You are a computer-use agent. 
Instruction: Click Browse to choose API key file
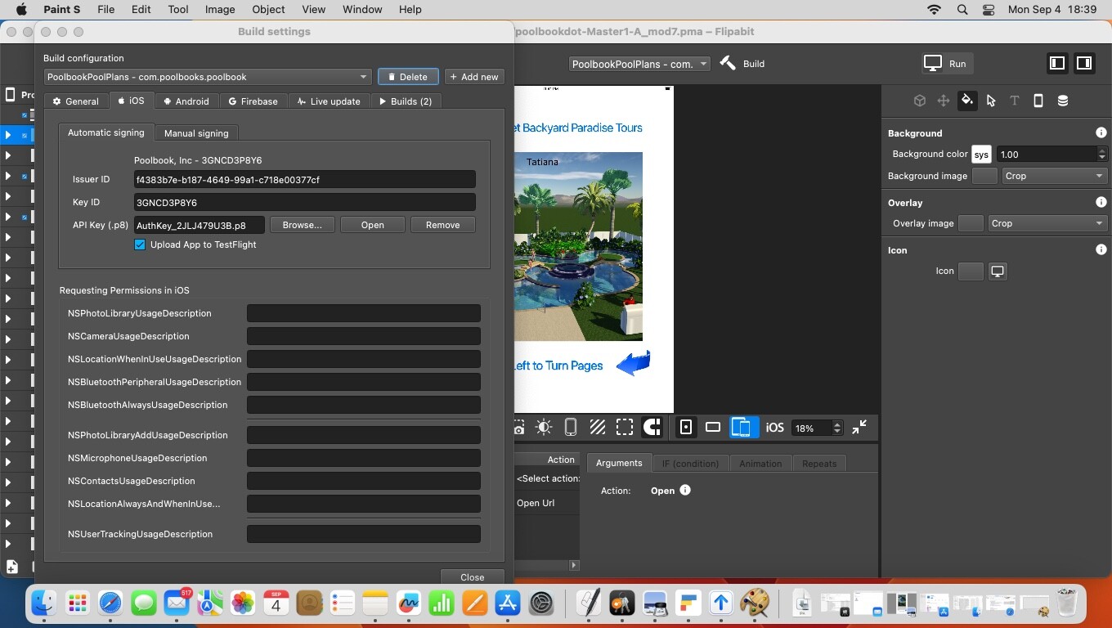pyautogui.click(x=303, y=225)
